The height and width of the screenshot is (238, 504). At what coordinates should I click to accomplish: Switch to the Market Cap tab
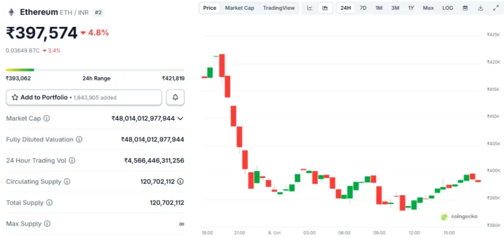240,8
